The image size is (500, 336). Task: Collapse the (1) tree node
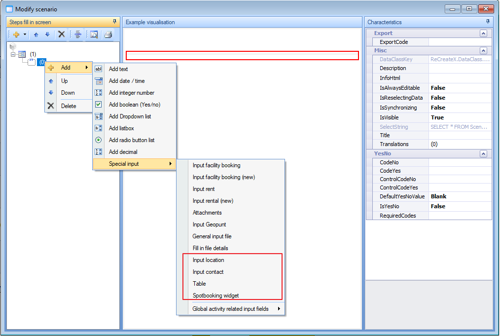pos(13,54)
